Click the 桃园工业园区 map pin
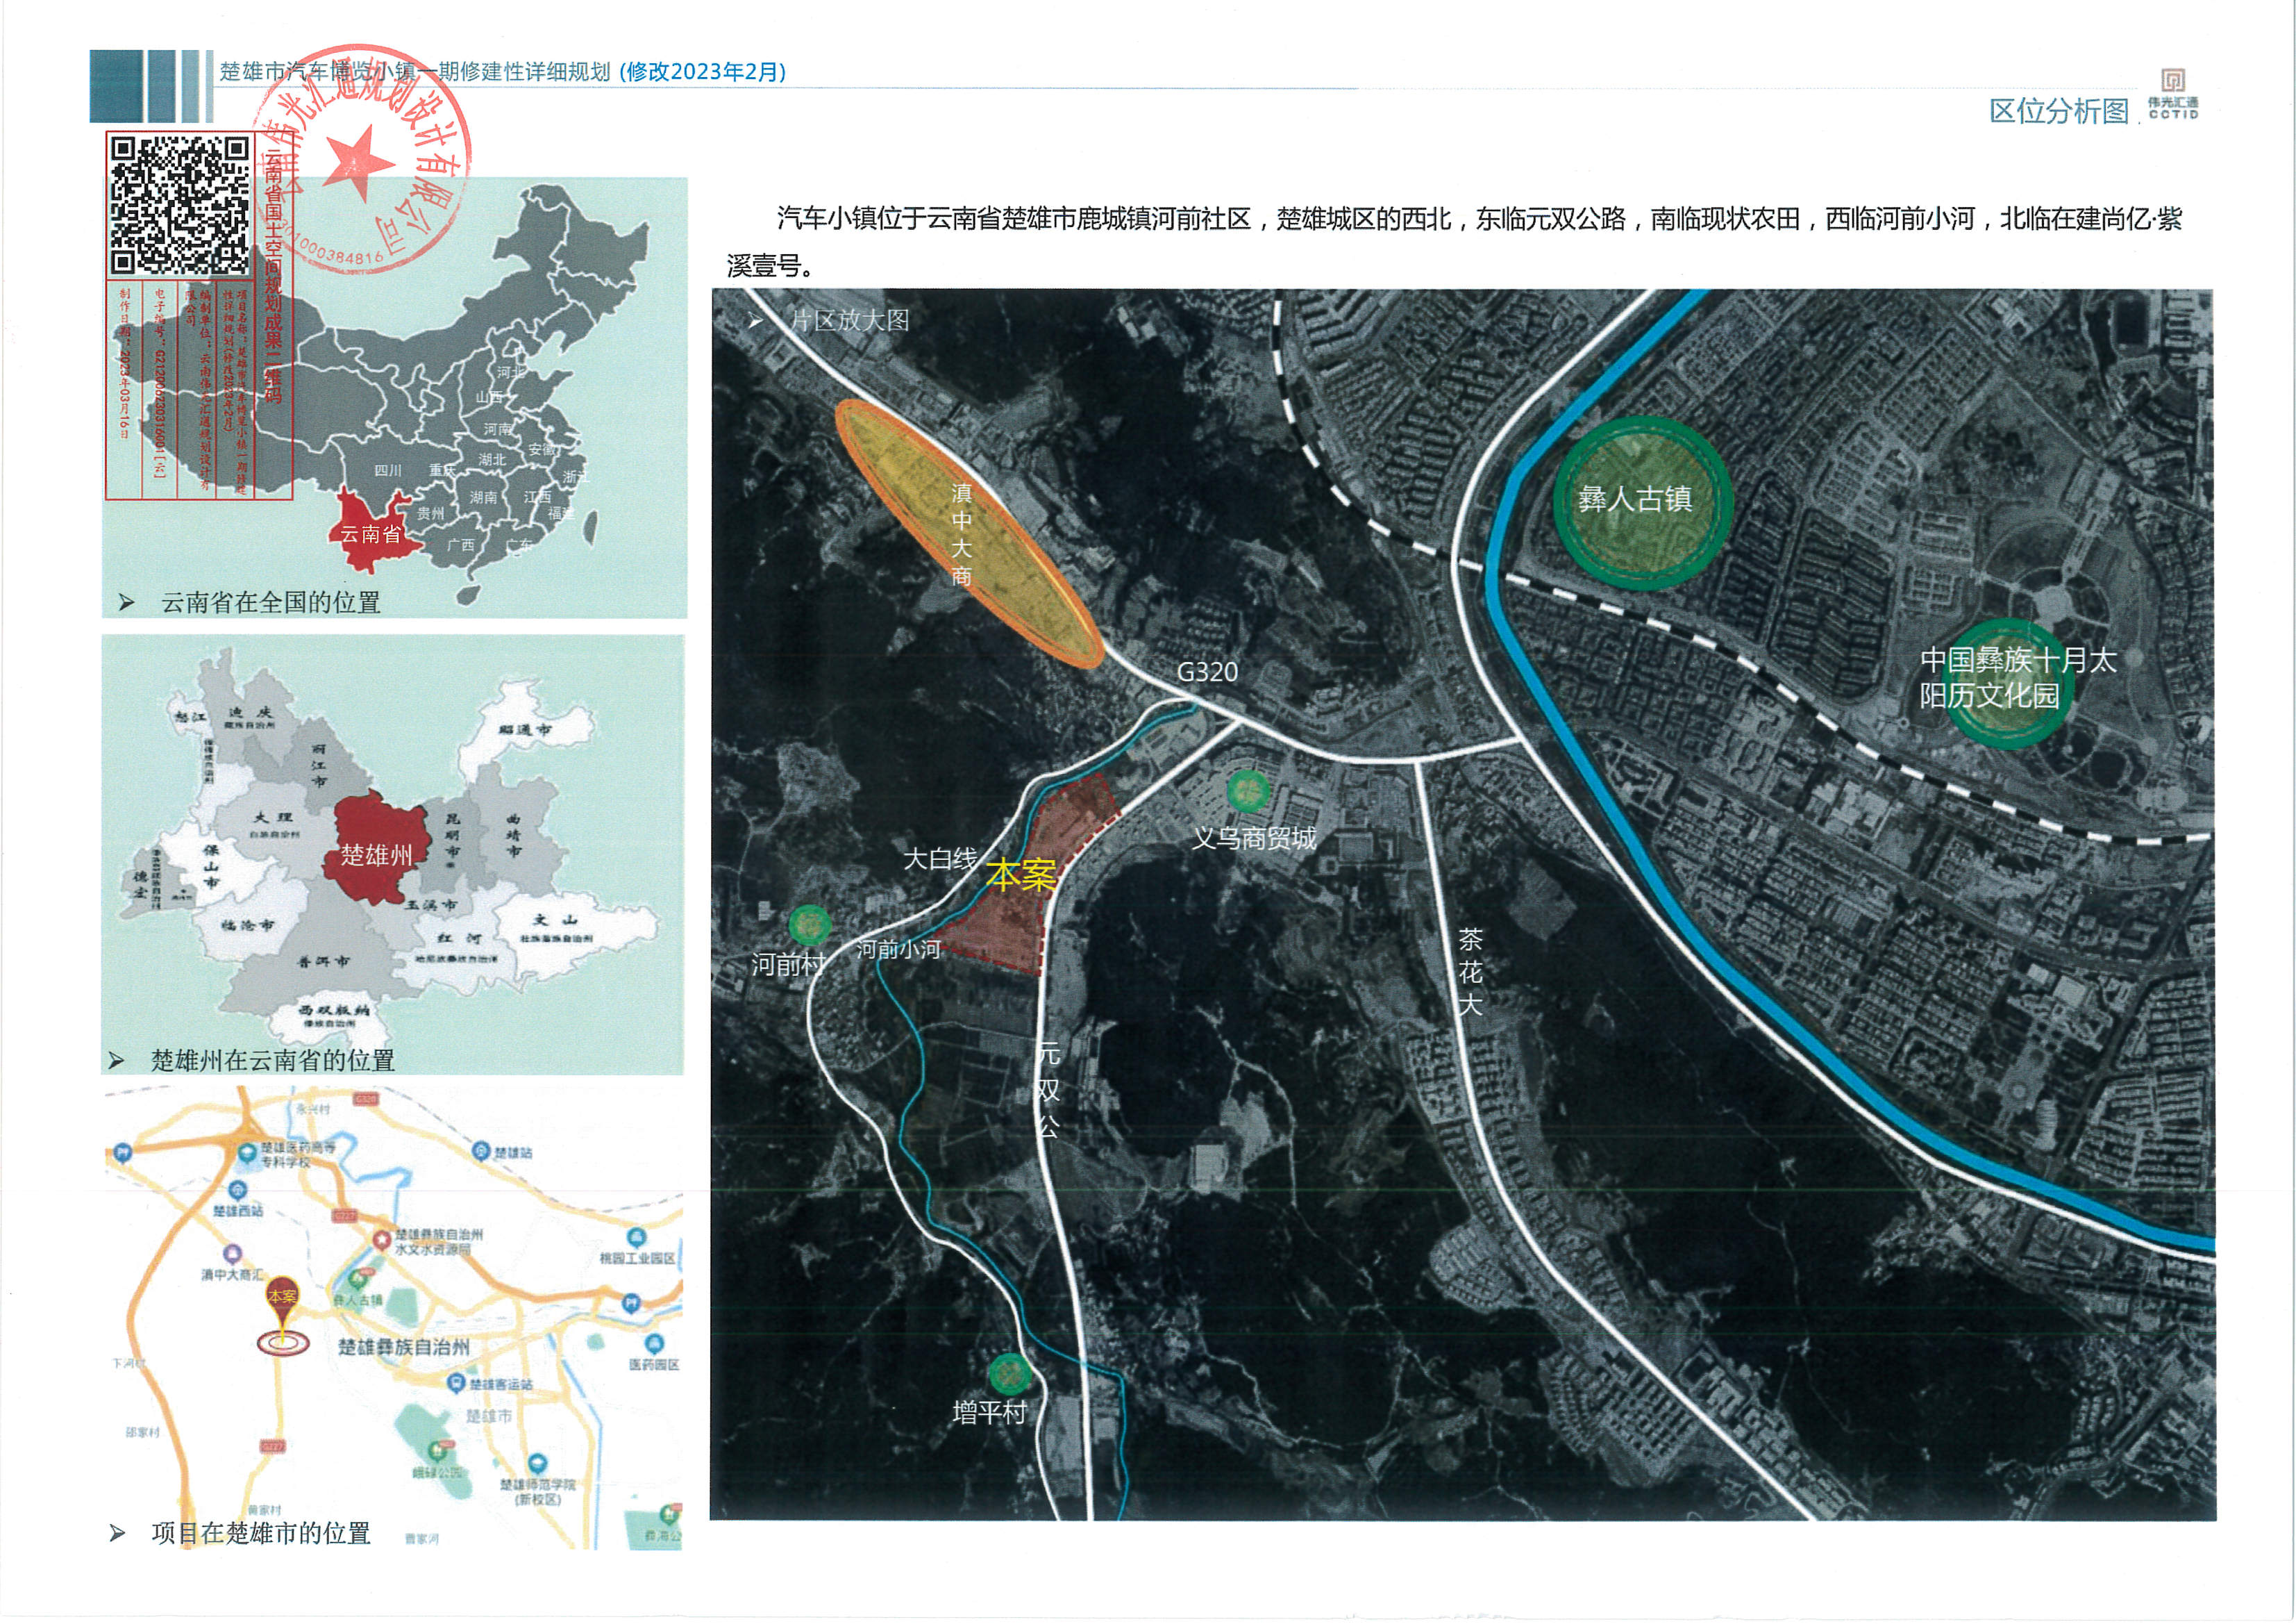 tap(636, 1238)
